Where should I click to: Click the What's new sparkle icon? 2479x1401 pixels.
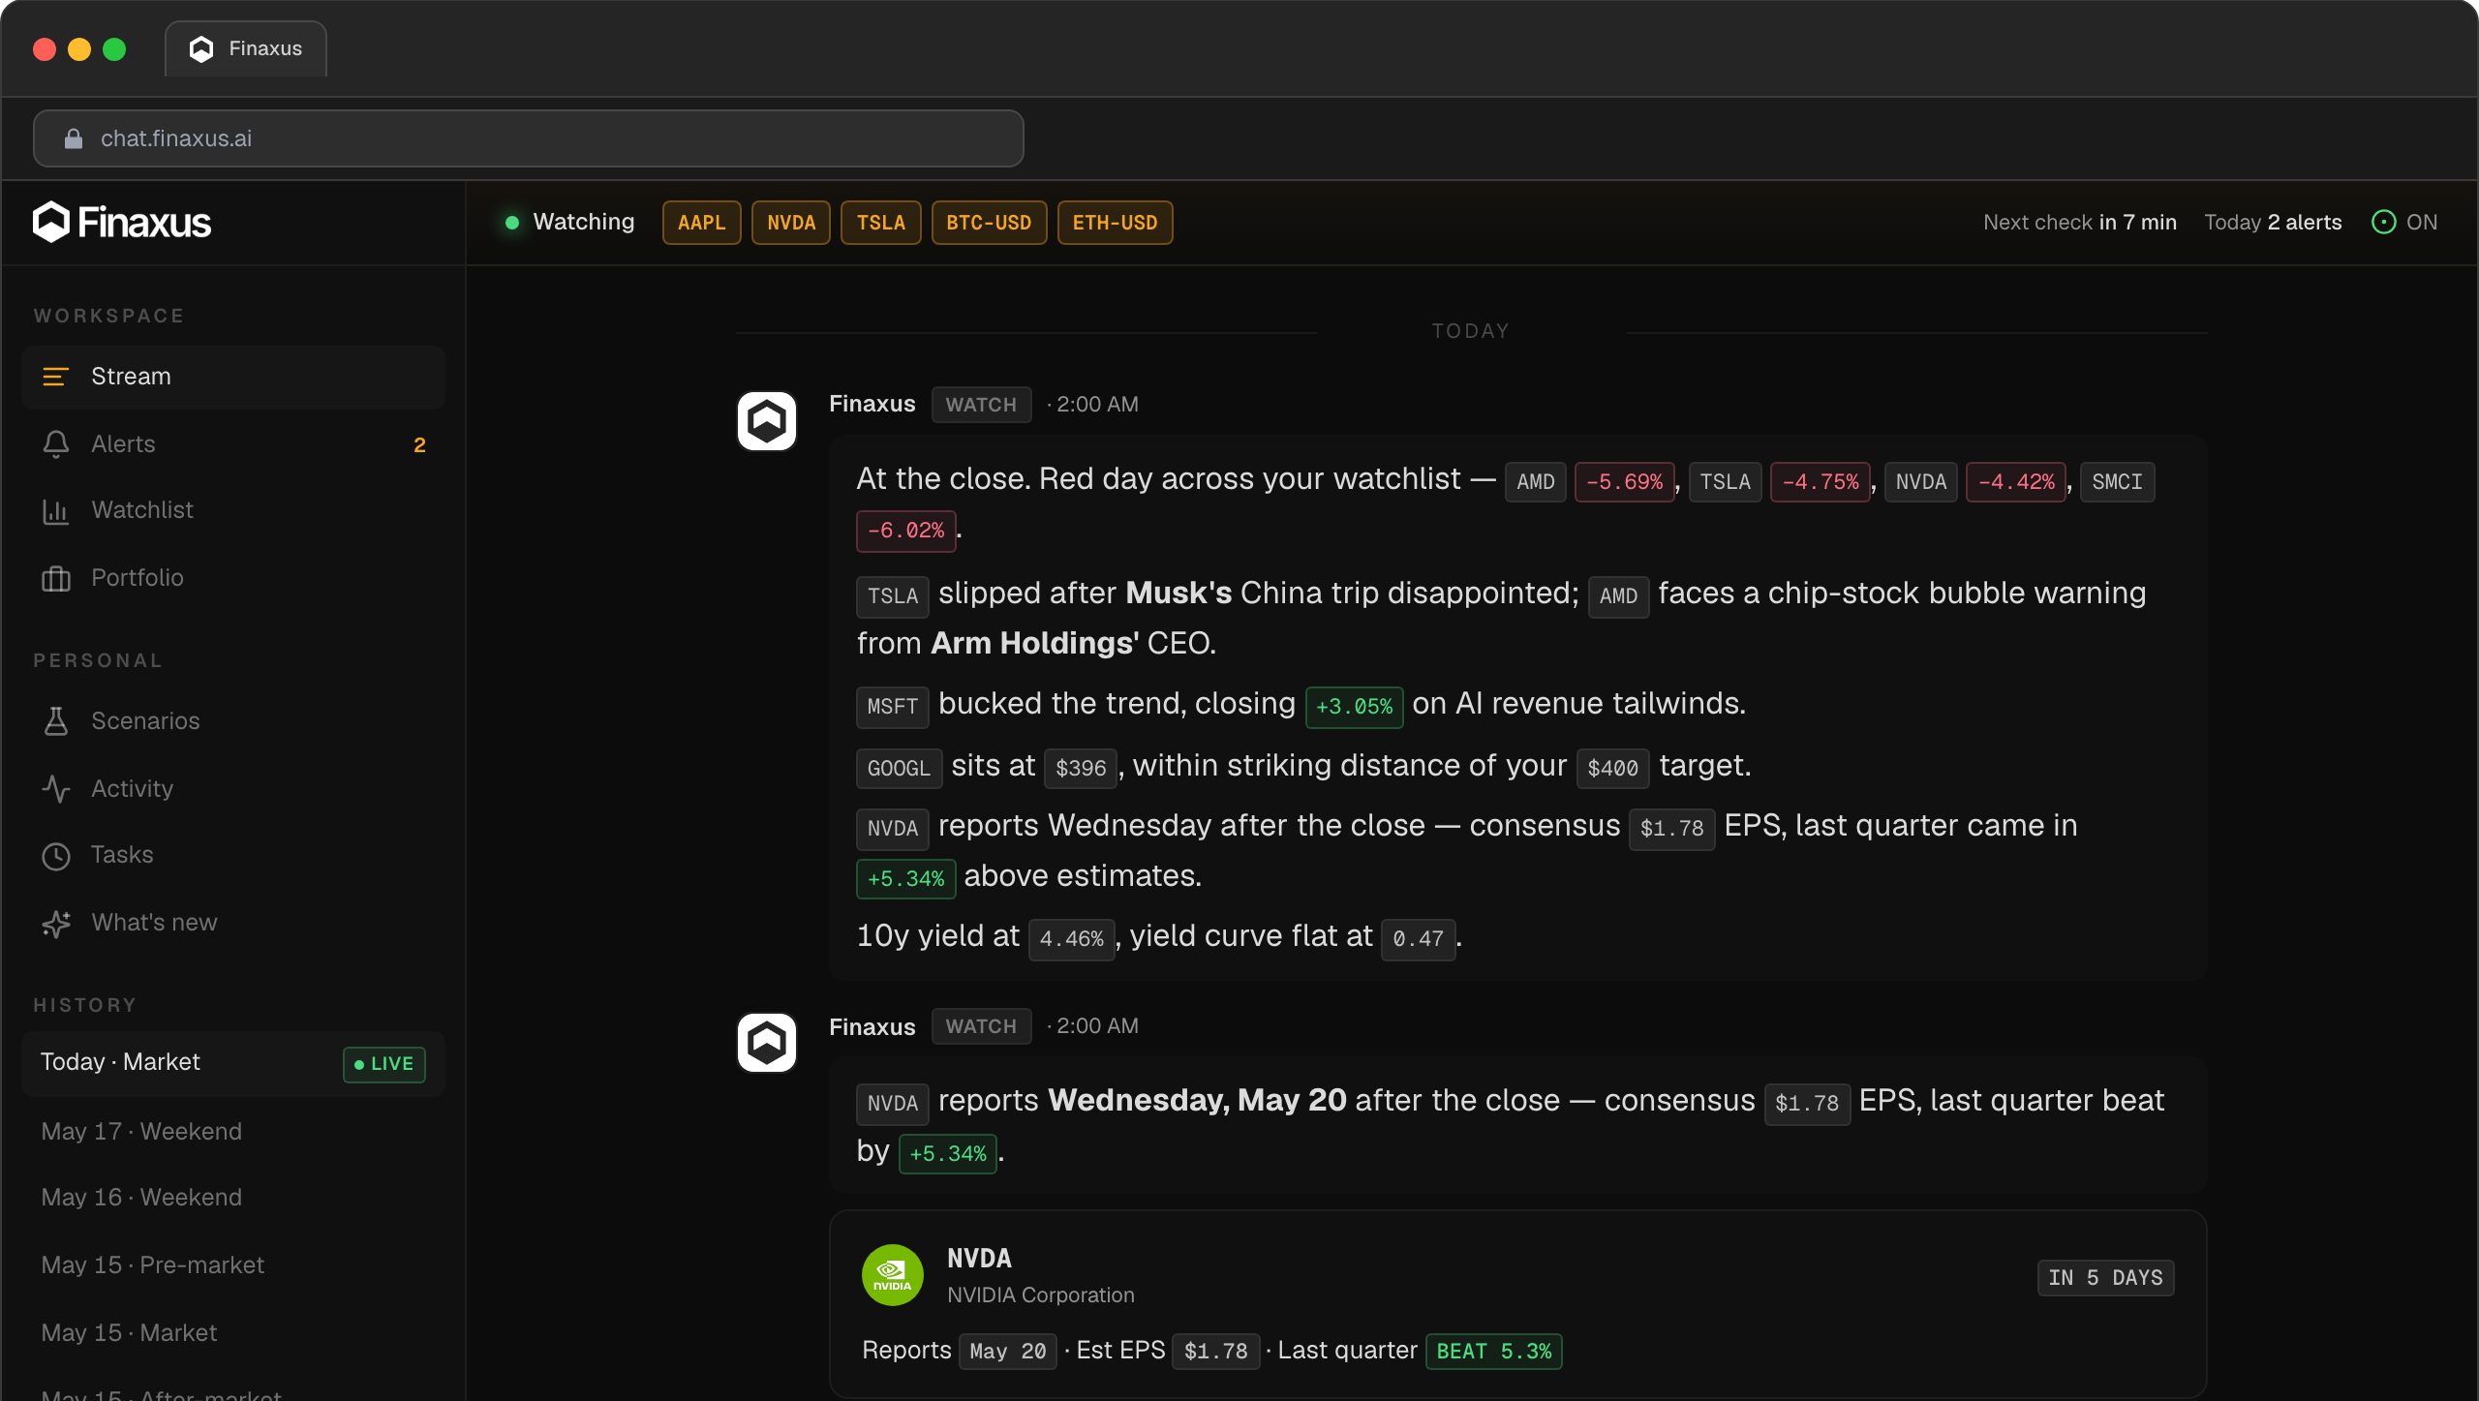point(55,923)
